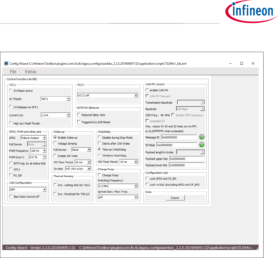Click the green Message ID status indicator
278x258 pixels.
coord(202,137)
